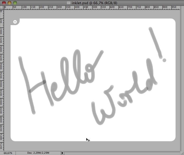Click the Doc: 2,29M/2,29M status info
The width and height of the screenshot is (184, 155).
(38, 153)
